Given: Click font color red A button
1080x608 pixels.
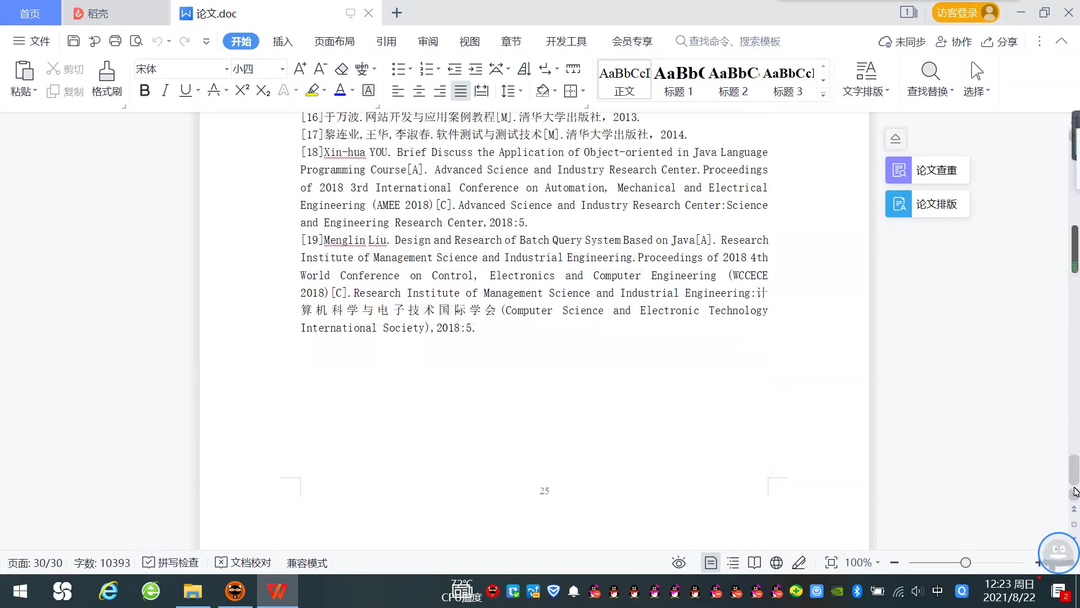Looking at the screenshot, I should [x=340, y=90].
